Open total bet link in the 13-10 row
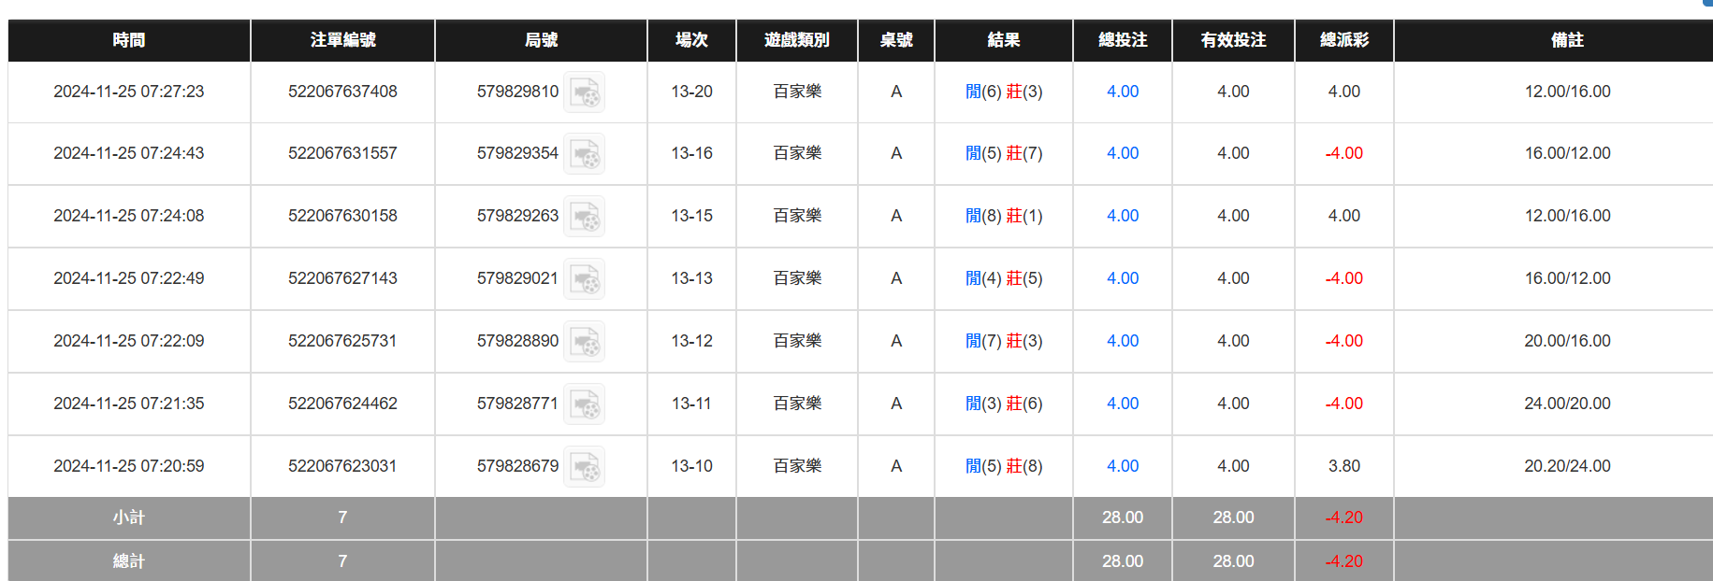This screenshot has width=1713, height=581. 1122,466
